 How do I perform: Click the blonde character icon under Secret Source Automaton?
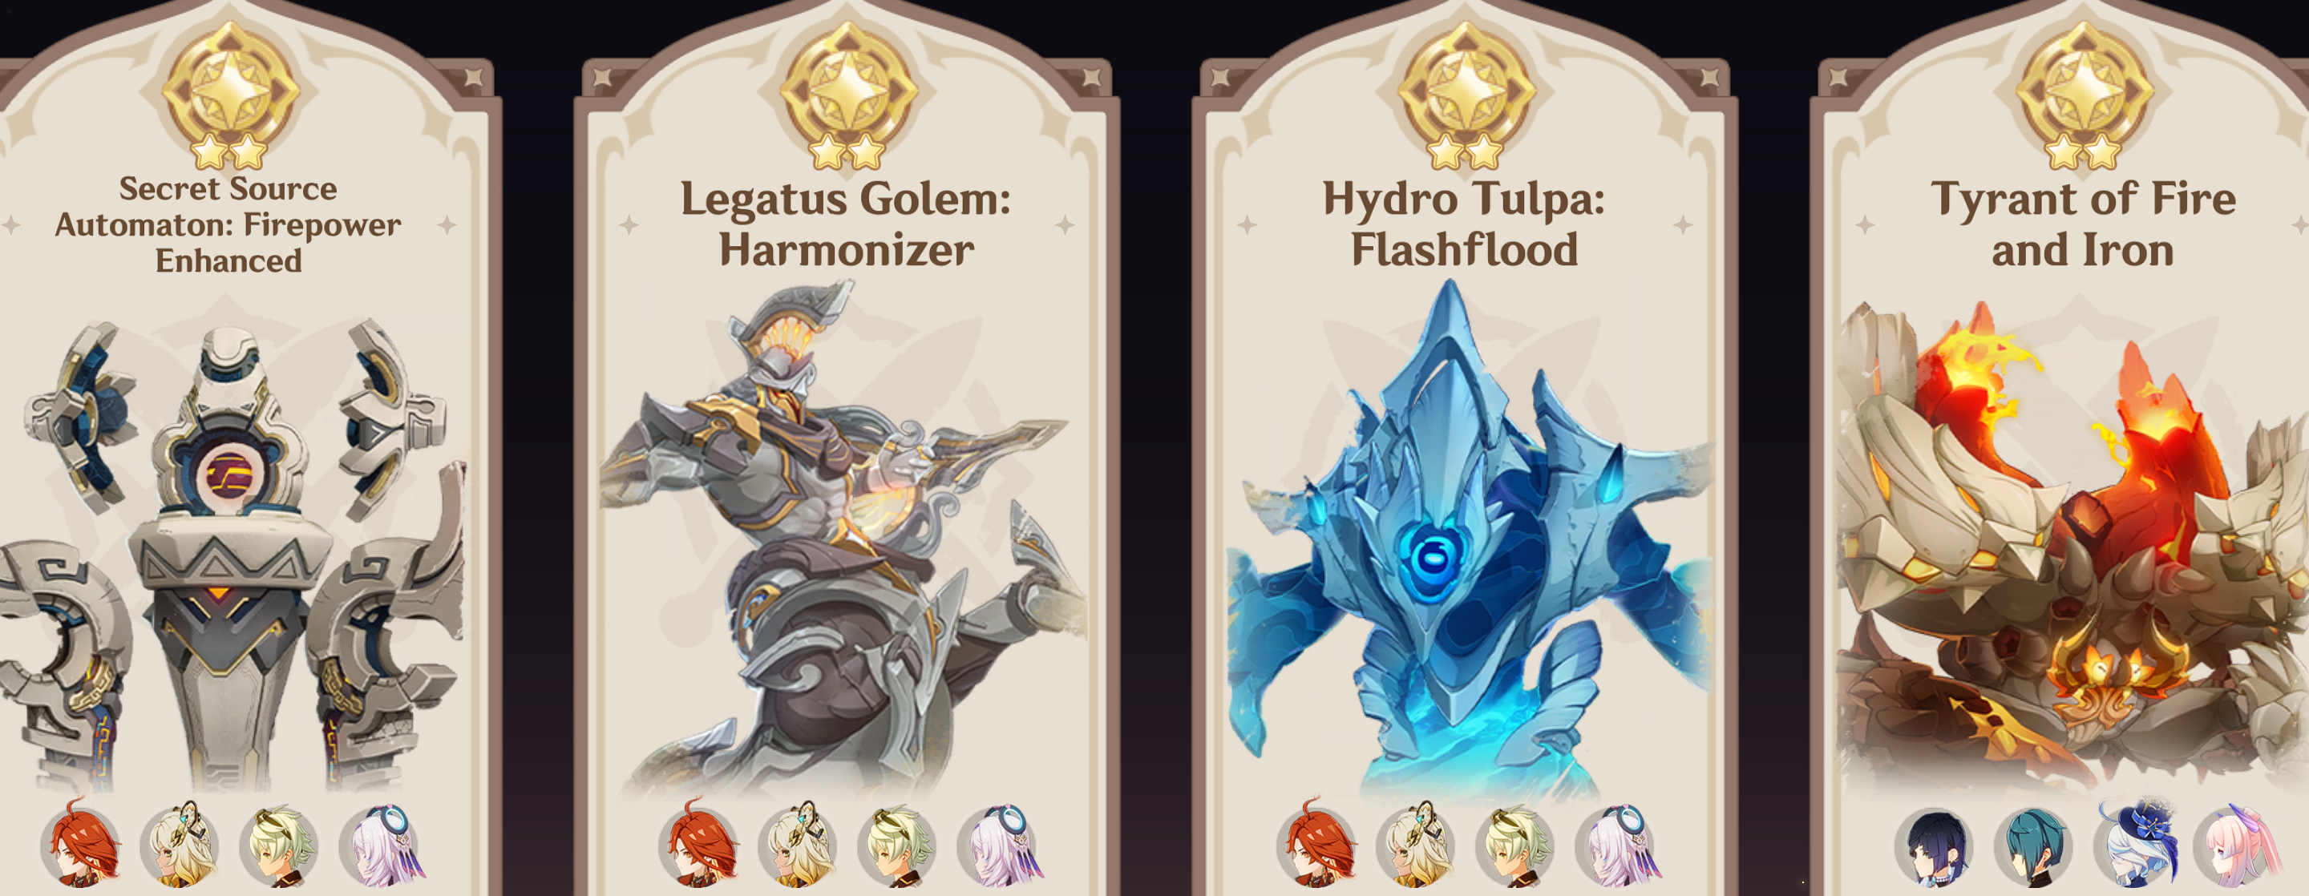coord(180,843)
